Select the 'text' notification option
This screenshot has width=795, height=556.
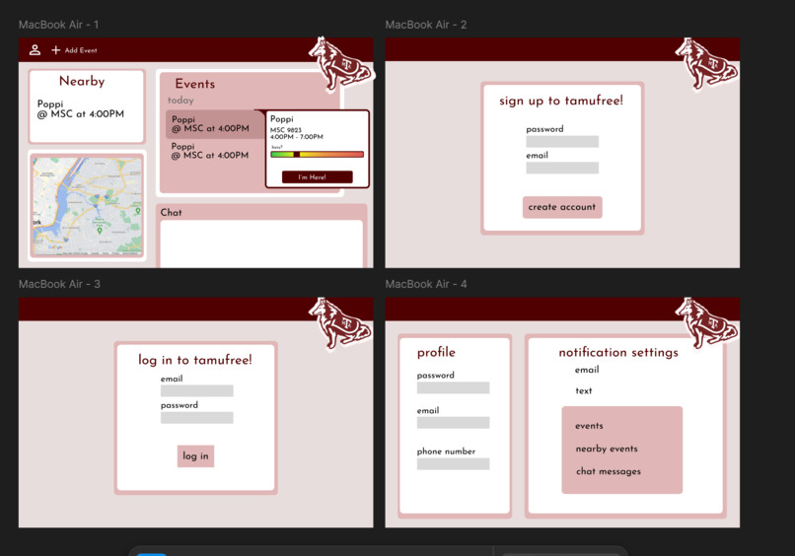(x=584, y=390)
